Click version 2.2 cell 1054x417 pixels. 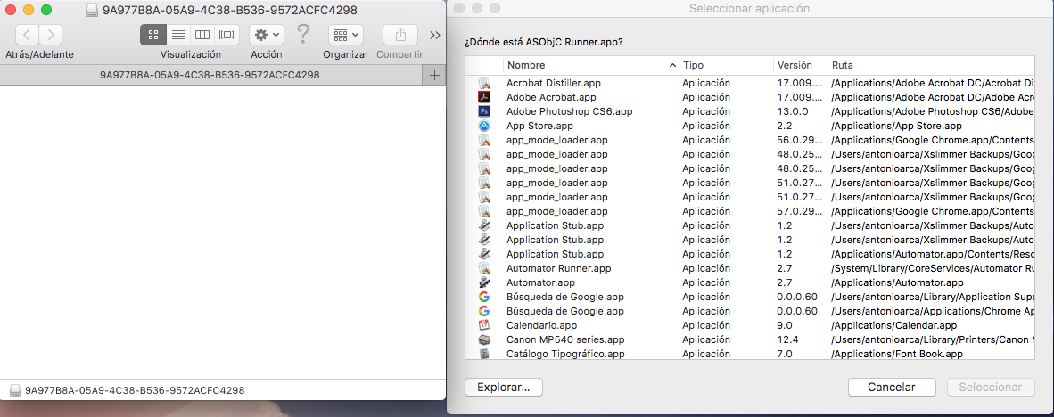(x=785, y=126)
